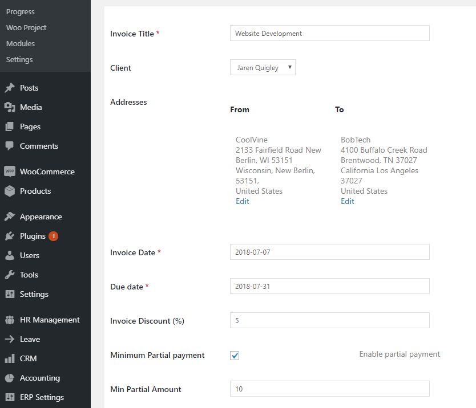Click the WooCommerce logo icon
This screenshot has height=408, width=476.
click(10, 172)
